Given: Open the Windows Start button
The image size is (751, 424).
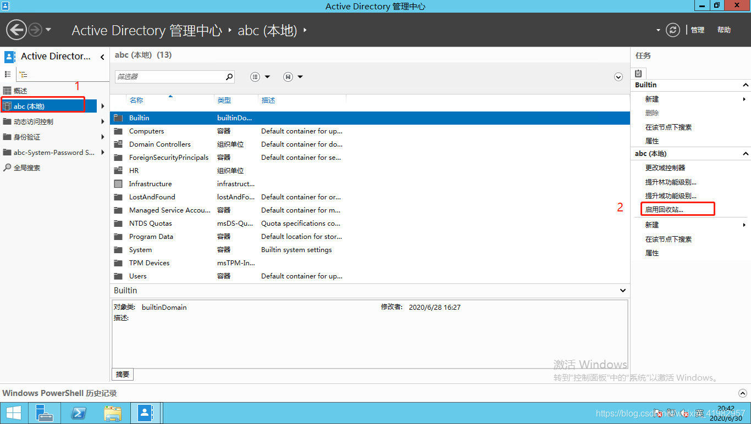Looking at the screenshot, I should pyautogui.click(x=14, y=413).
